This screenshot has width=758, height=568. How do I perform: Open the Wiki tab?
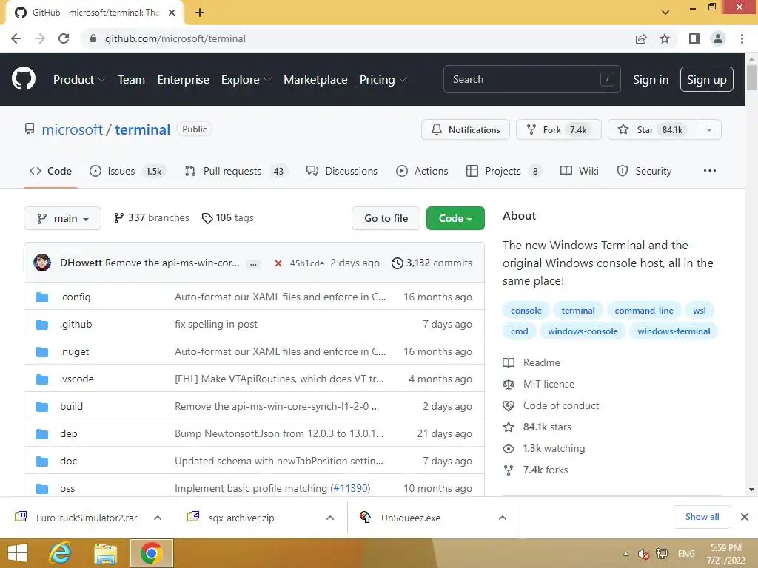point(579,171)
